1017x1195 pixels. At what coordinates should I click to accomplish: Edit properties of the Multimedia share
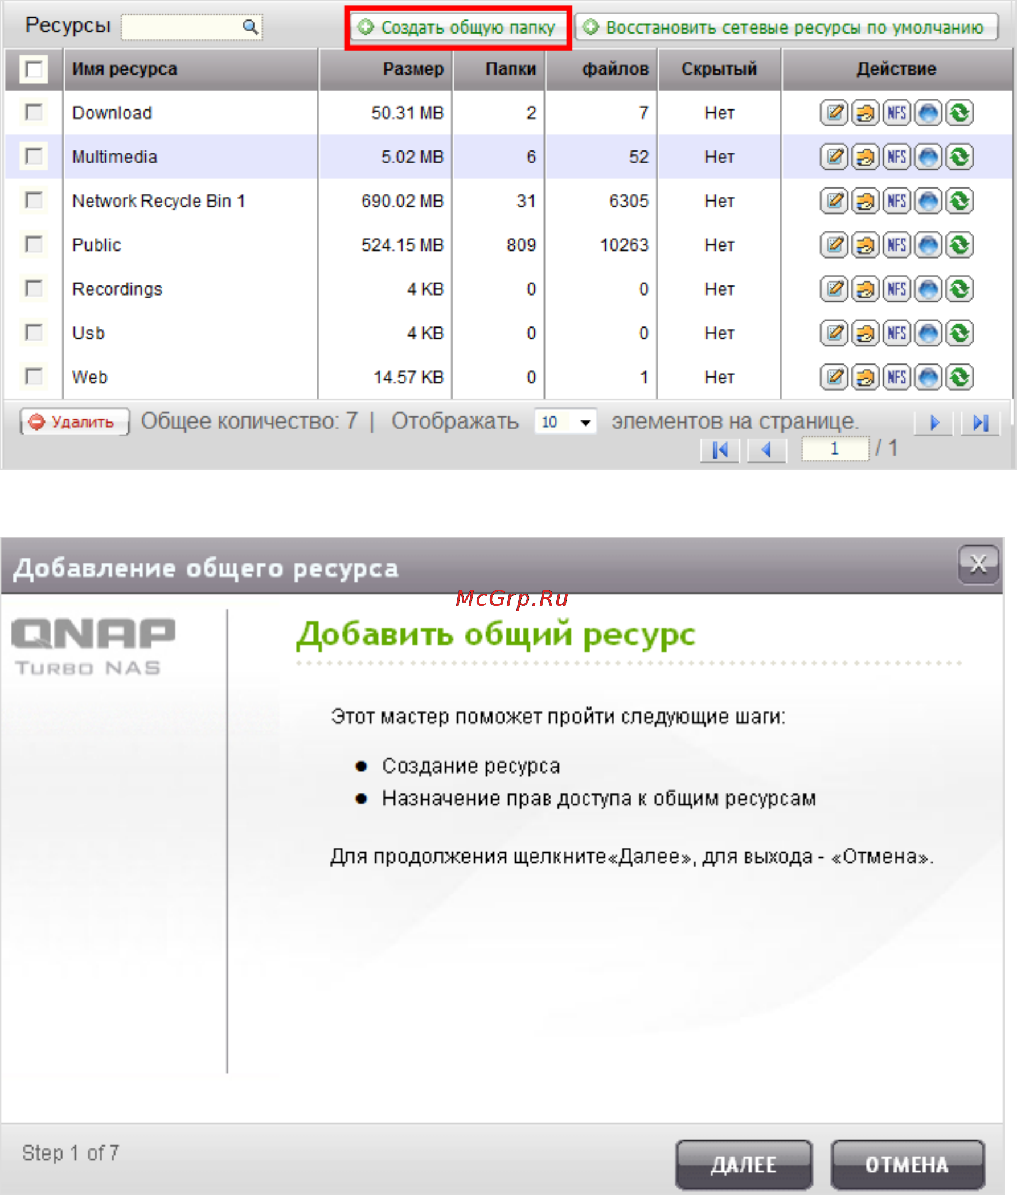[834, 157]
